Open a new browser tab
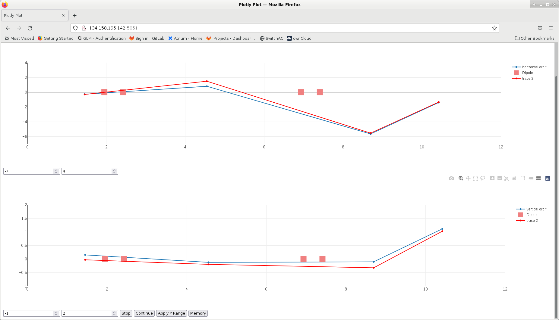This screenshot has width=559, height=320. click(x=74, y=15)
